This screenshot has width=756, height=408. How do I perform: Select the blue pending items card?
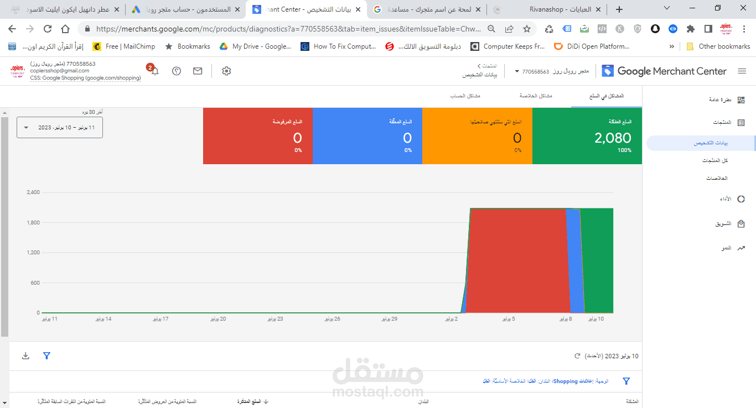tap(367, 136)
